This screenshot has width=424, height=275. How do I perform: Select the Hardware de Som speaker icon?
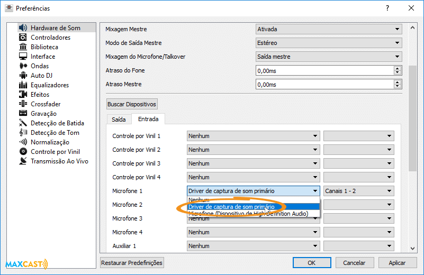click(23, 27)
